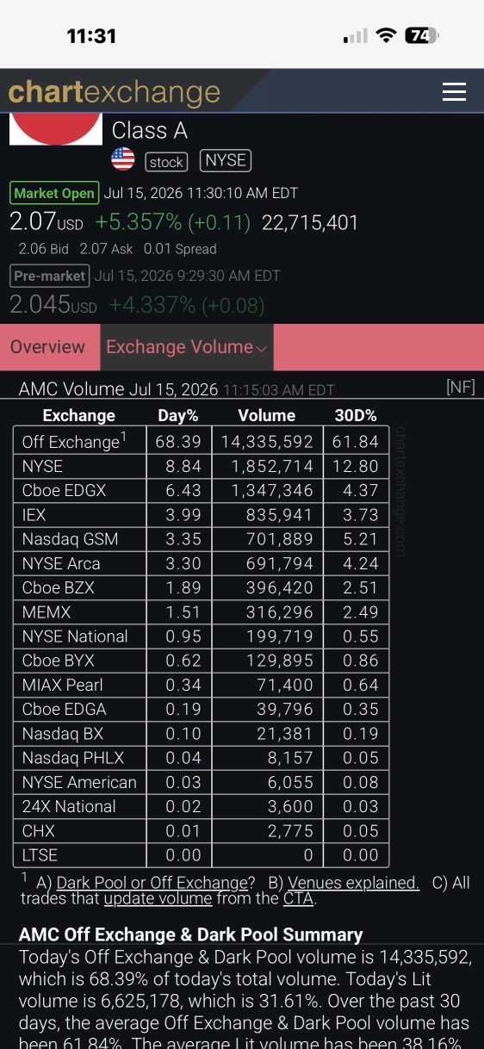Switch to the Overview tab
The height and width of the screenshot is (1049, 484).
(48, 347)
